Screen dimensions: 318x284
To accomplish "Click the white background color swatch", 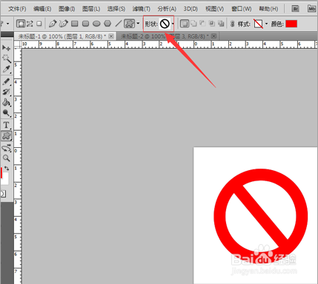I will pos(5,179).
